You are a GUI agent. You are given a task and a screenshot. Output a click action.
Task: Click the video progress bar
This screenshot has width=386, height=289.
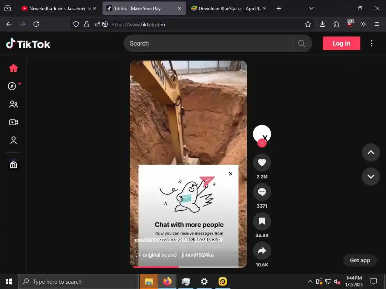click(x=188, y=267)
